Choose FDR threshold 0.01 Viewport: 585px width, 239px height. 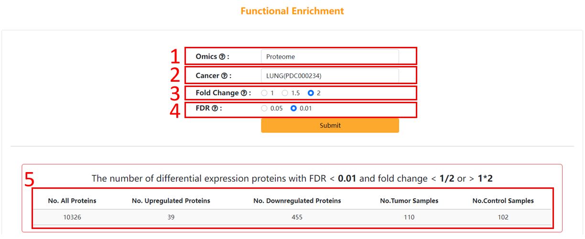(x=294, y=109)
